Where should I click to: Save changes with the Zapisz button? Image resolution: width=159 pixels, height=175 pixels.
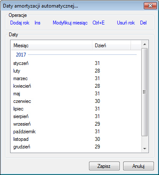click(104, 166)
